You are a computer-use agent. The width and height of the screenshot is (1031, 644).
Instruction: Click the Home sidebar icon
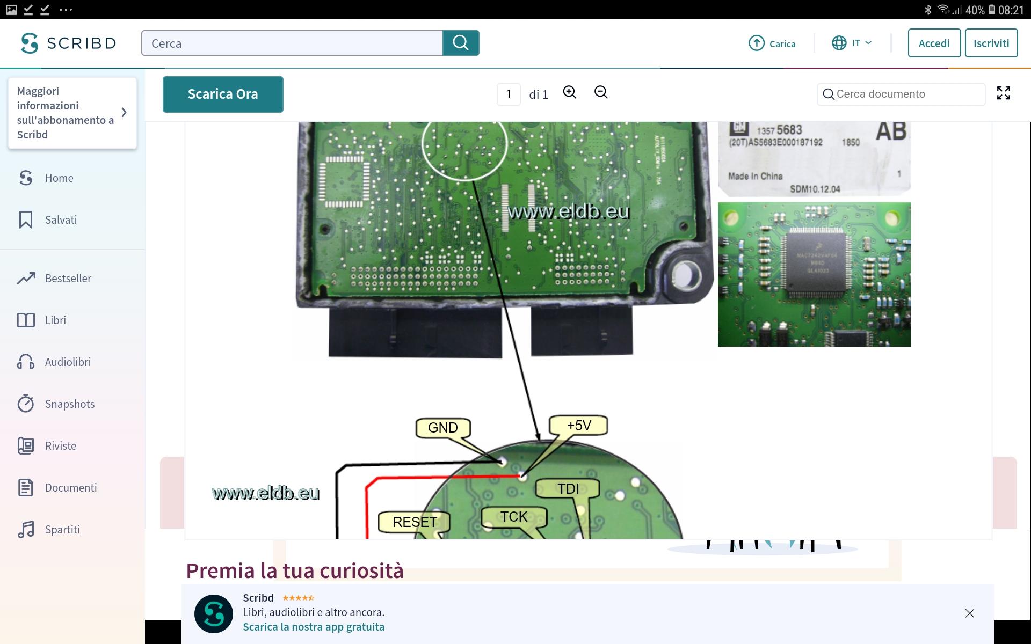tap(26, 178)
